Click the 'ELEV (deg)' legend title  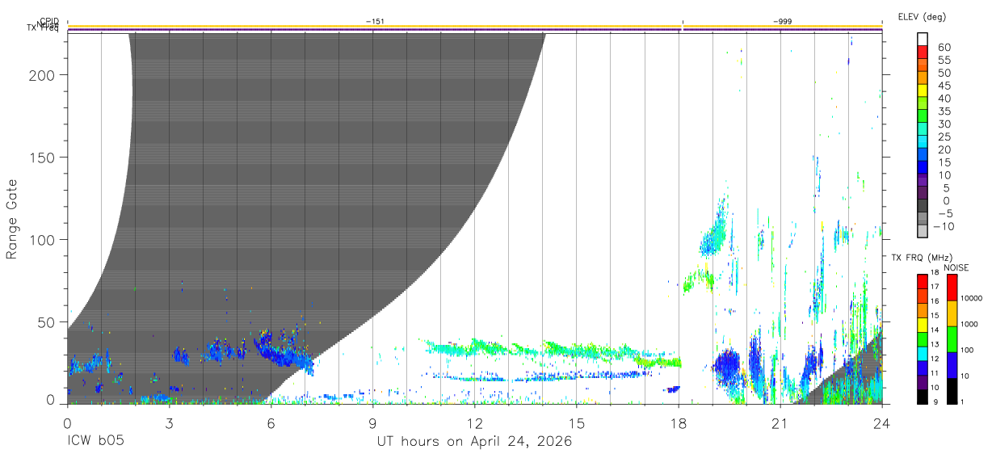click(922, 17)
